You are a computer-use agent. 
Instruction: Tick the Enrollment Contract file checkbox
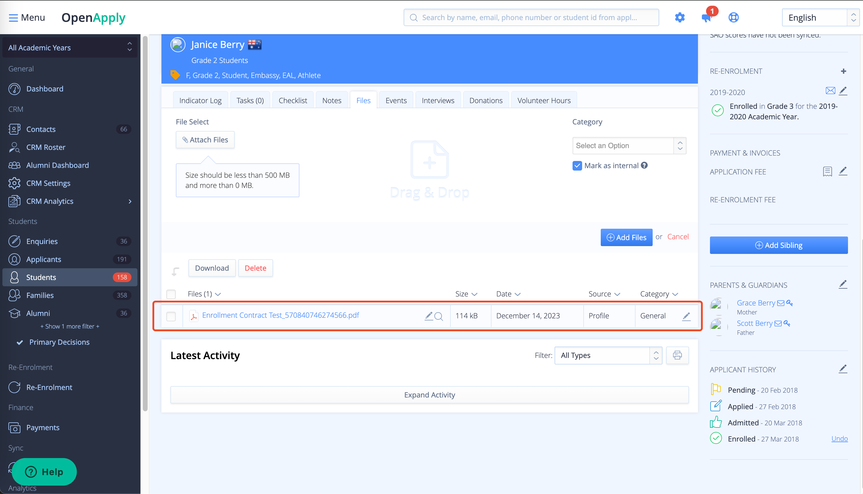[171, 316]
